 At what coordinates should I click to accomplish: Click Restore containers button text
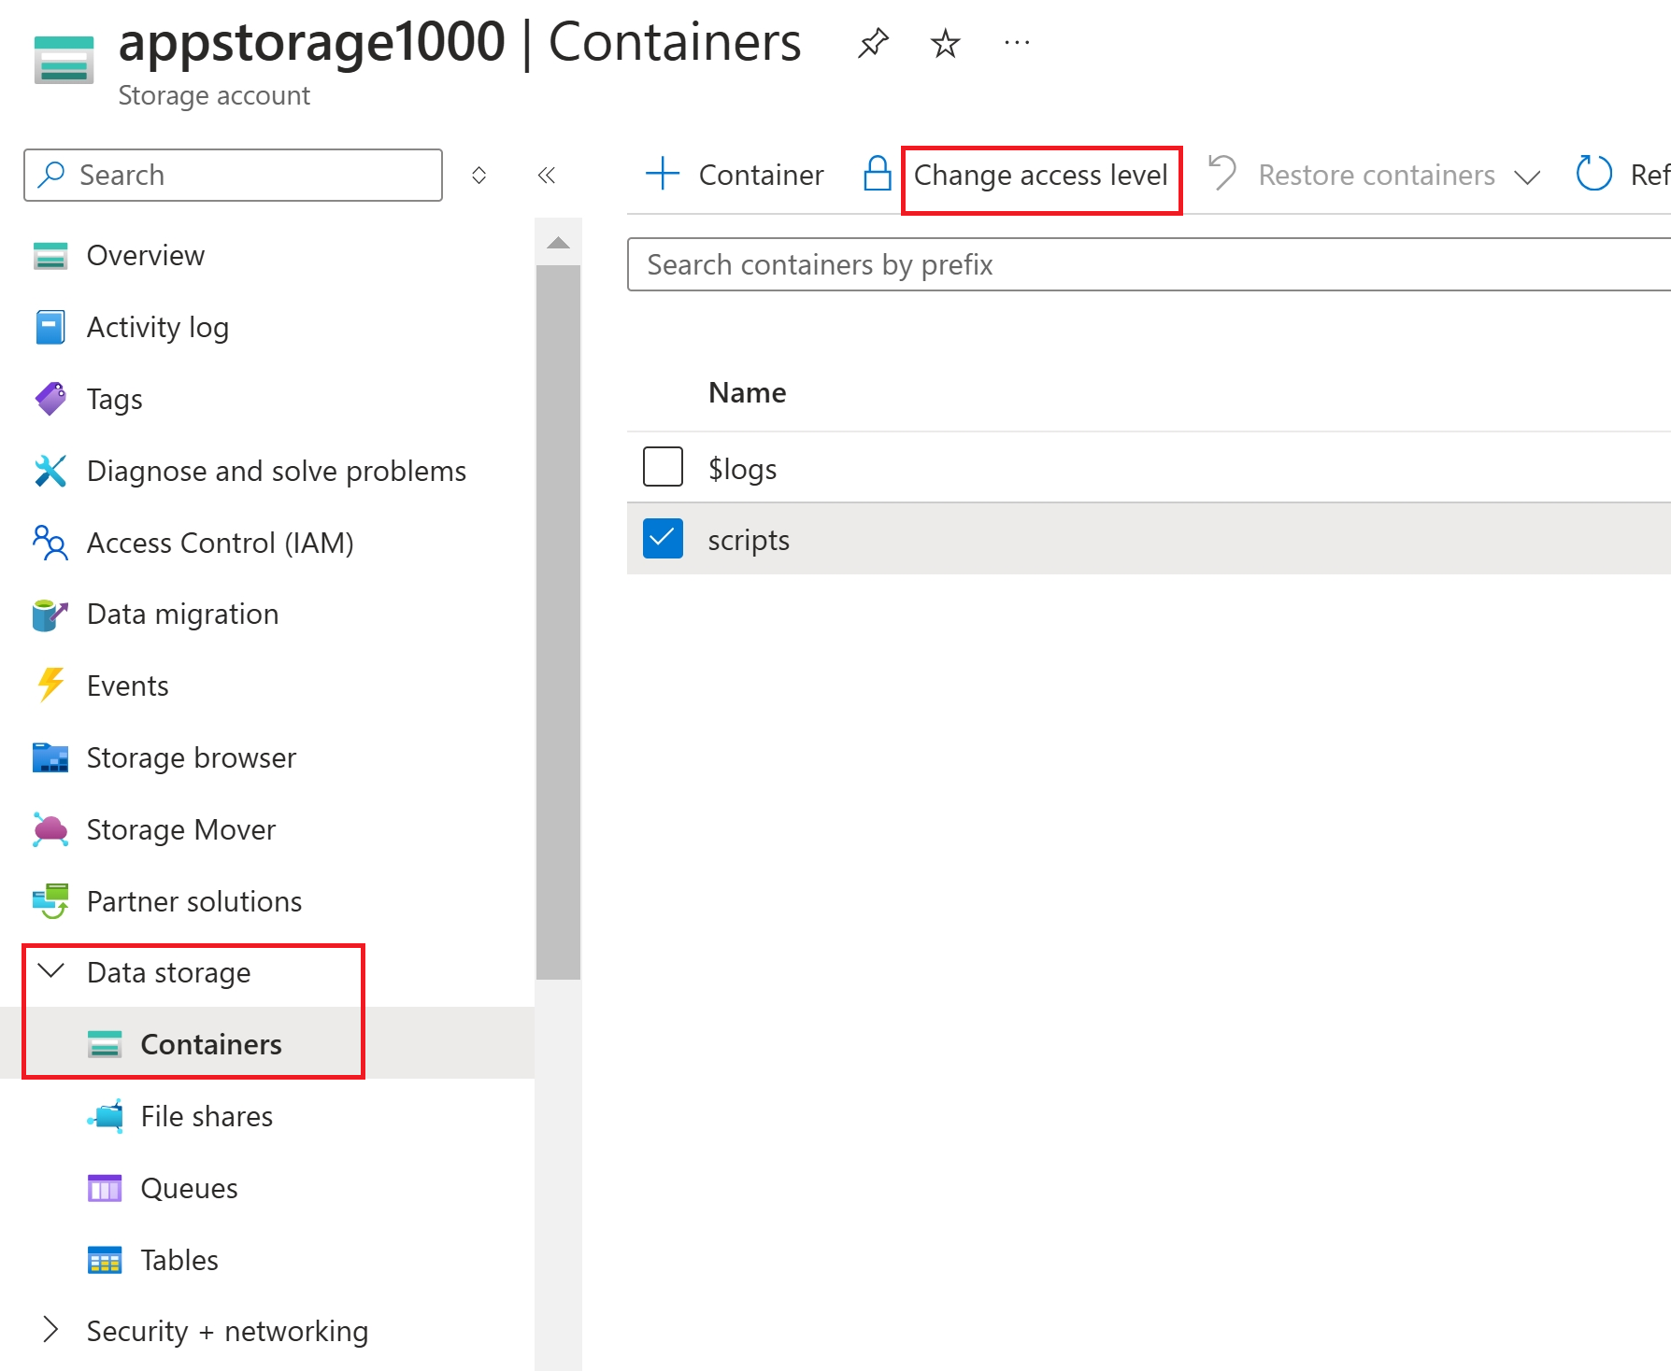[1377, 175]
